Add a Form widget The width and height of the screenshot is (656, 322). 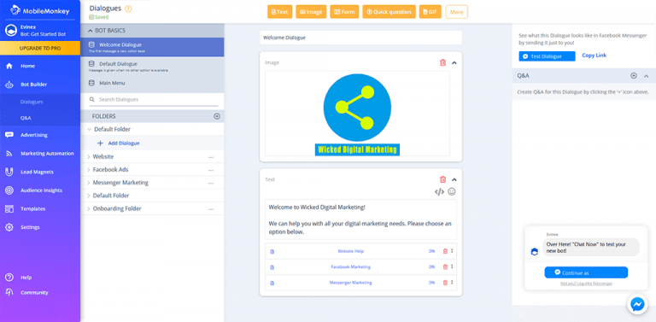(344, 12)
